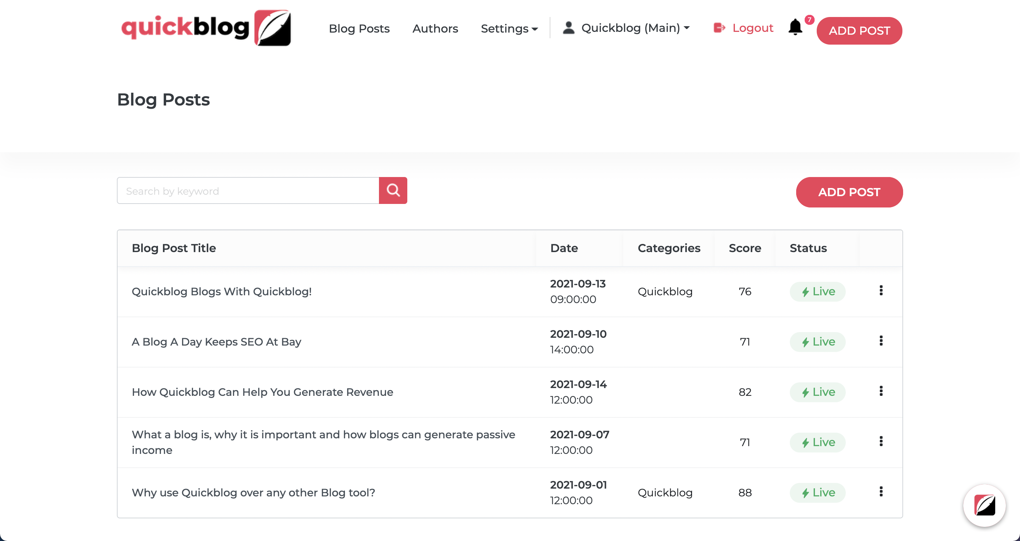Viewport: 1020px width, 541px height.
Task: Open the notifications bell icon
Action: [795, 28]
